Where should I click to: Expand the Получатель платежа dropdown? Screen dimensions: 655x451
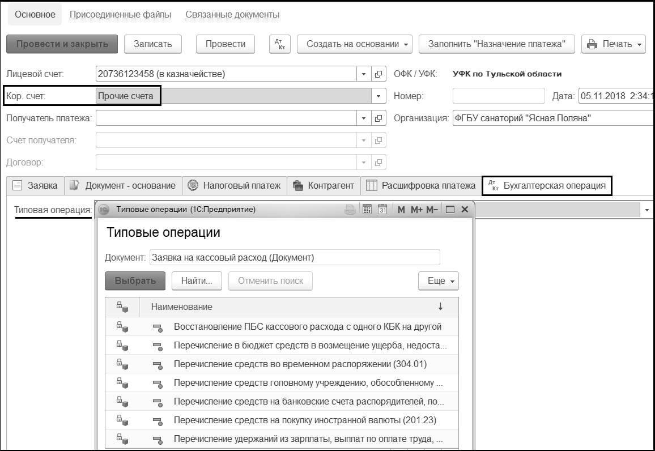point(363,118)
